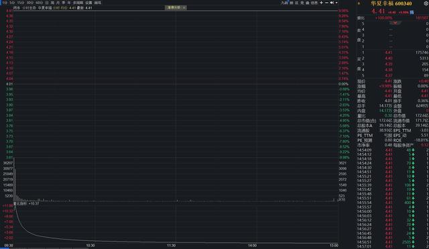Collapse the sell order levels chevron
The width and height of the screenshot is (429, 249).
tap(395, 23)
